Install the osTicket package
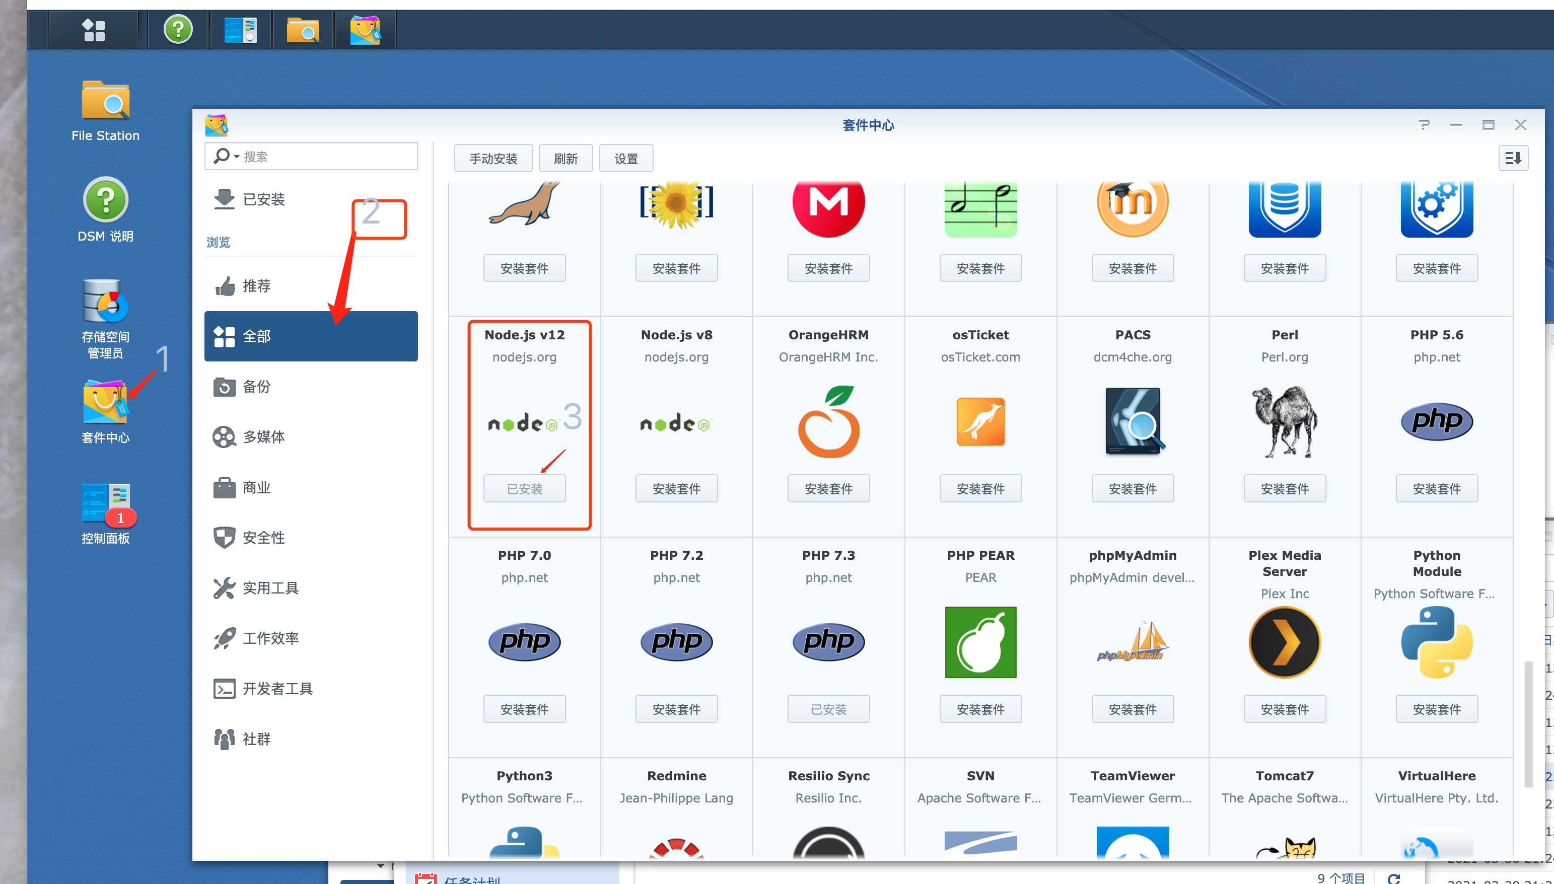The height and width of the screenshot is (884, 1554). pos(980,488)
